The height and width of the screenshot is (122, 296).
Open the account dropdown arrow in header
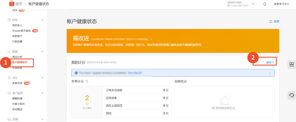point(253,4)
